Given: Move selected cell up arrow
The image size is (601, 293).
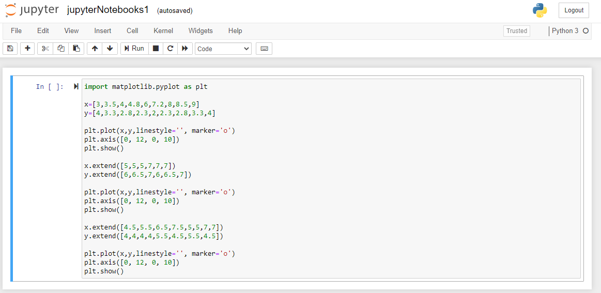Looking at the screenshot, I should tap(95, 49).
